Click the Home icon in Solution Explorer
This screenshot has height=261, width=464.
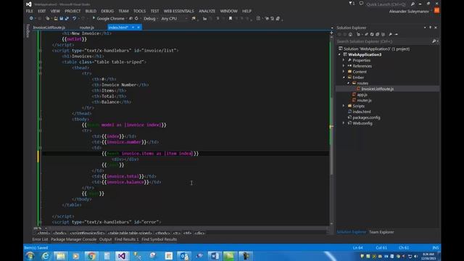(x=350, y=34)
